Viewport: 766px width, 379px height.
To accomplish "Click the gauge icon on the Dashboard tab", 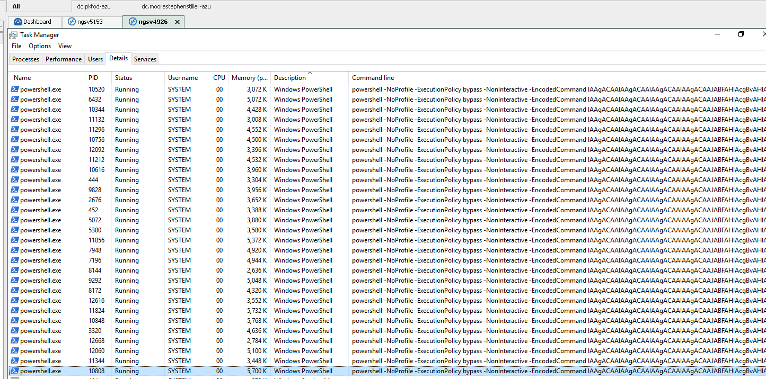I will click(19, 22).
